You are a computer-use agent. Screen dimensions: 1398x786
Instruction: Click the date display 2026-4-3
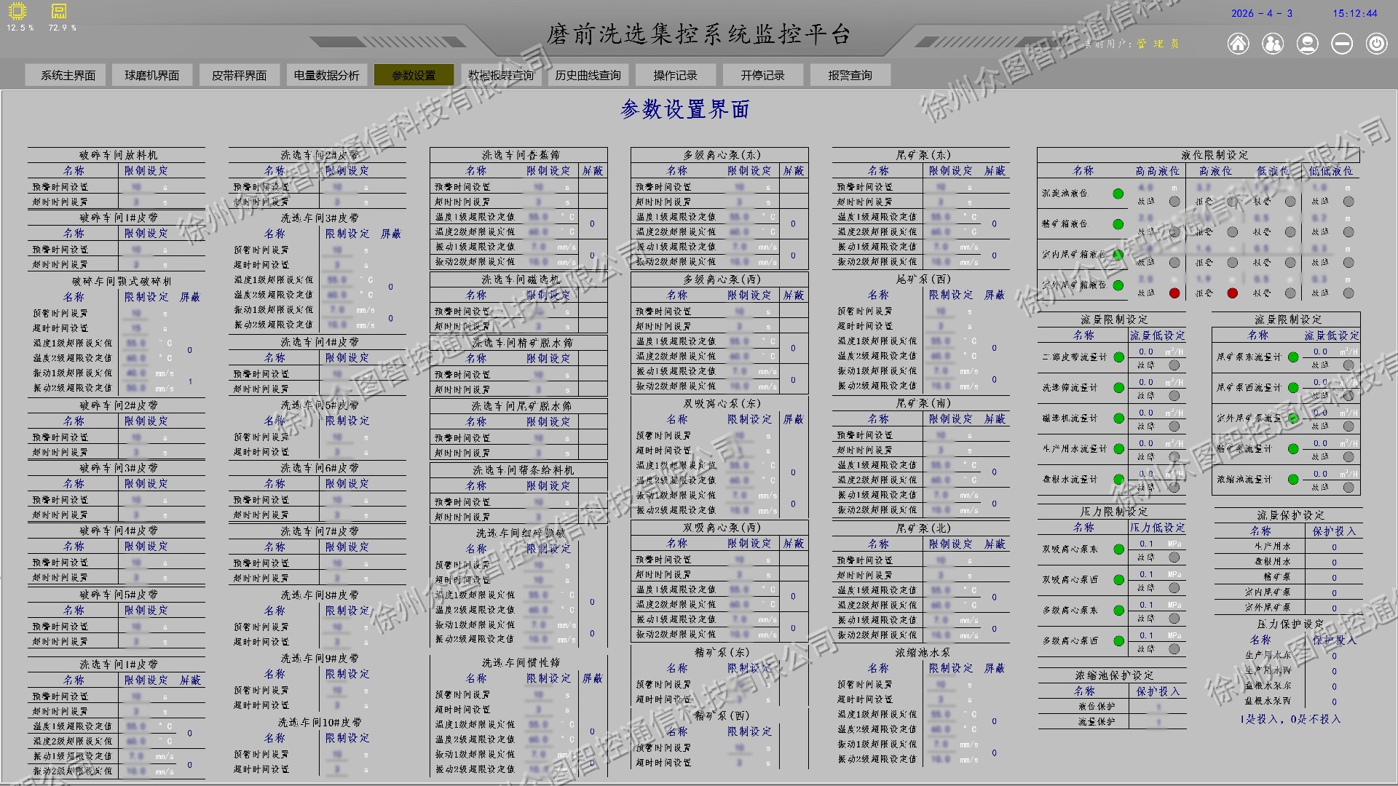click(x=1262, y=13)
